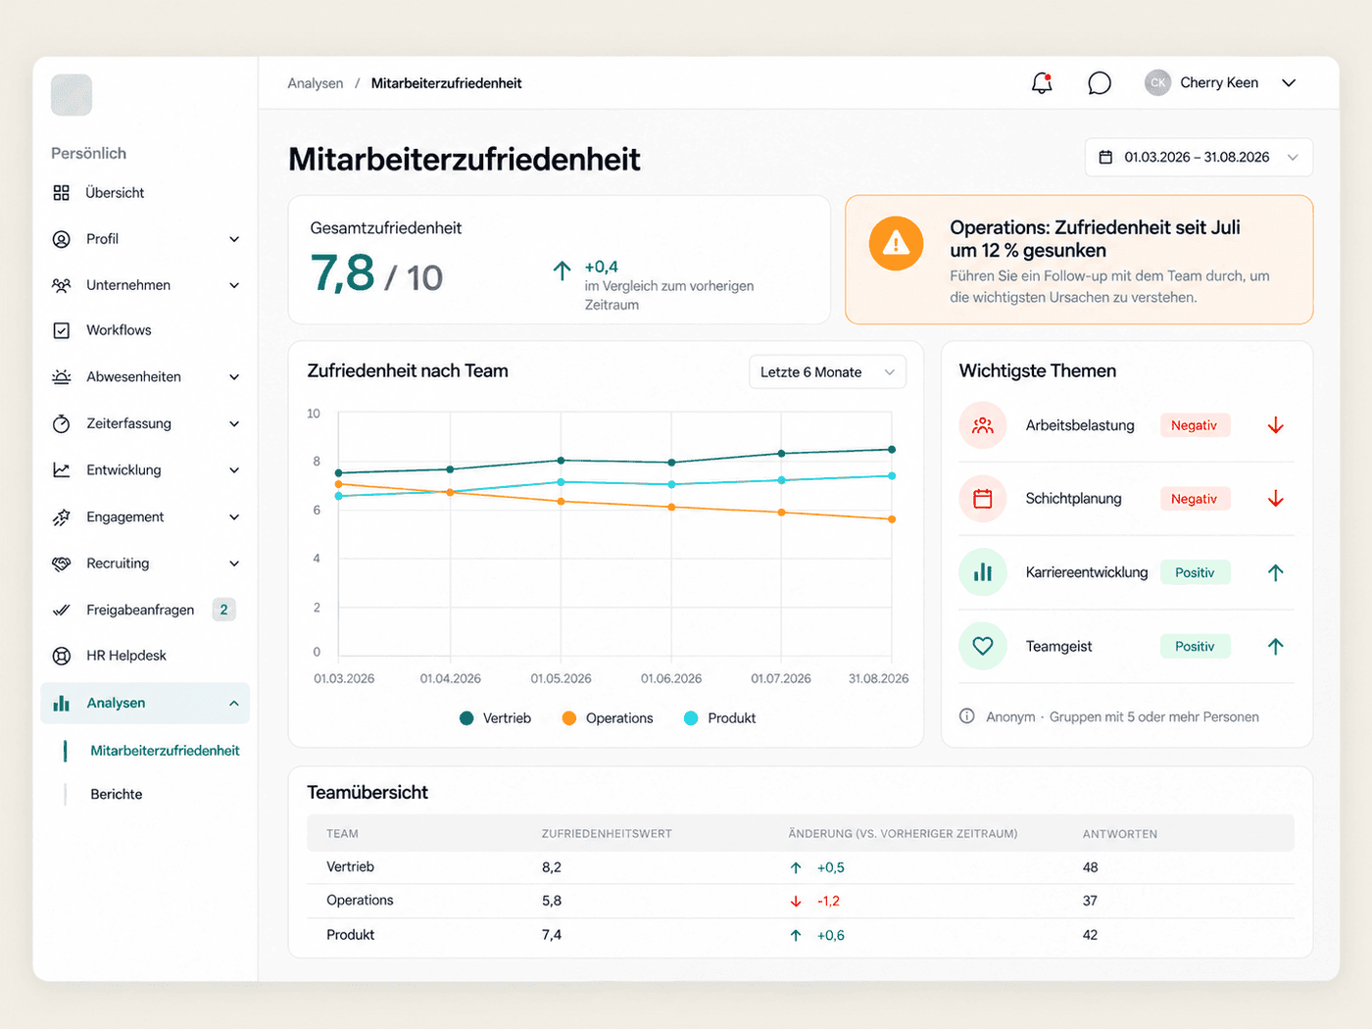Toggle Produkt series in chart legend
The height and width of the screenshot is (1029, 1372).
point(720,718)
